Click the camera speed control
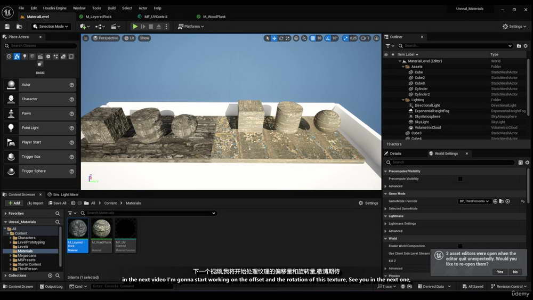 (365, 38)
